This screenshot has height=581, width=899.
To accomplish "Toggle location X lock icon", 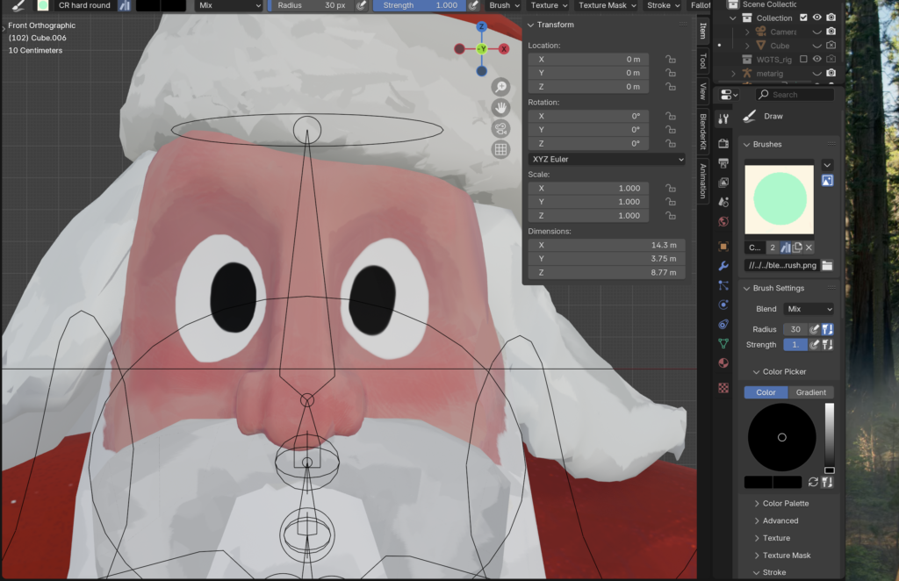I will [670, 59].
